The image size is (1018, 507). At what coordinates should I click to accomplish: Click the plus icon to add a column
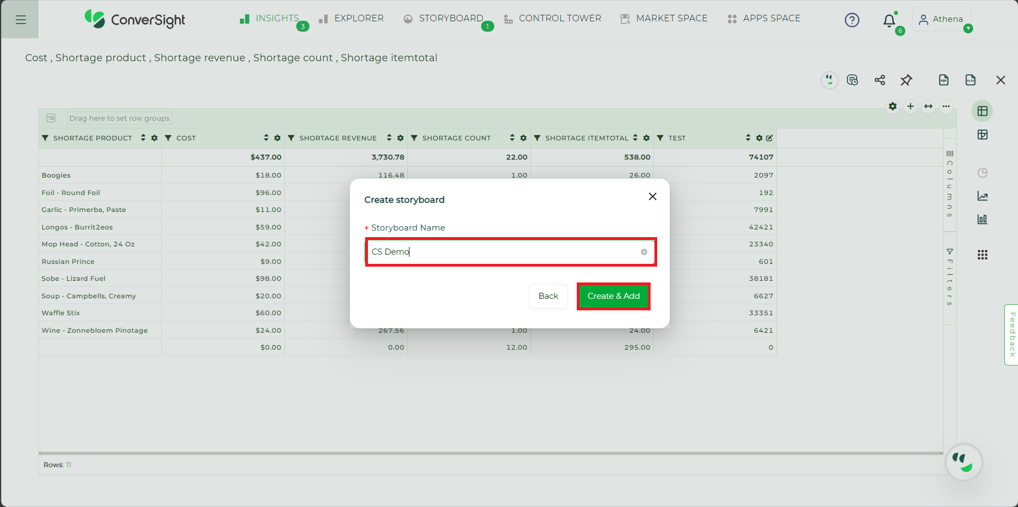click(910, 107)
